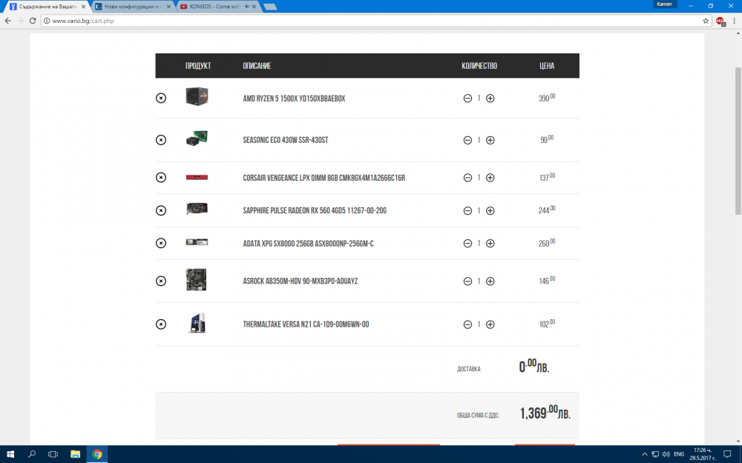Close the Нови конфигурации tab

coord(168,7)
